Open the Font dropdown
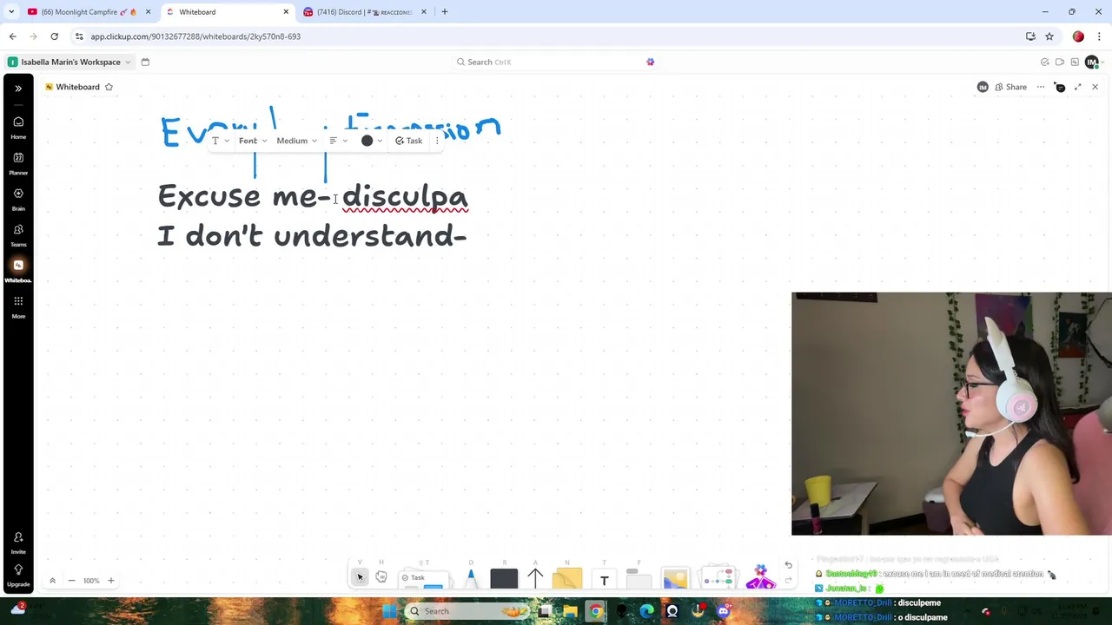The image size is (1112, 625). click(x=253, y=141)
